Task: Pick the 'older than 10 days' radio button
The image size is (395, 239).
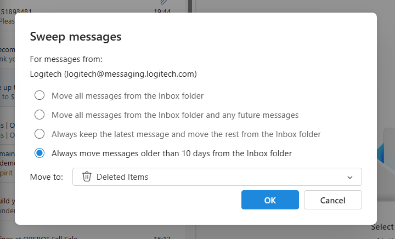Action: tap(39, 153)
